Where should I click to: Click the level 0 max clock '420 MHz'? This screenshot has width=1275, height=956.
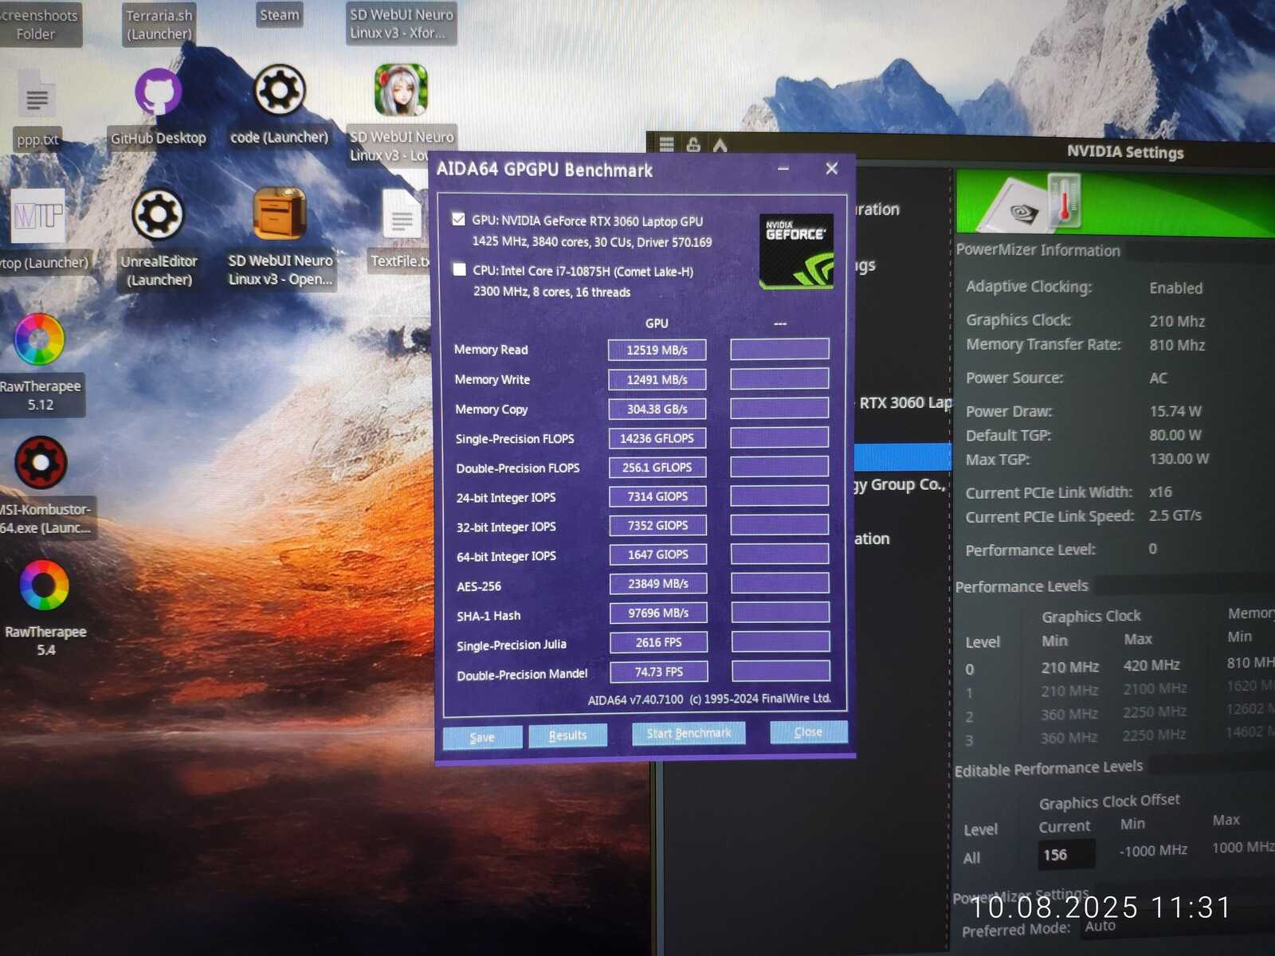point(1151,665)
